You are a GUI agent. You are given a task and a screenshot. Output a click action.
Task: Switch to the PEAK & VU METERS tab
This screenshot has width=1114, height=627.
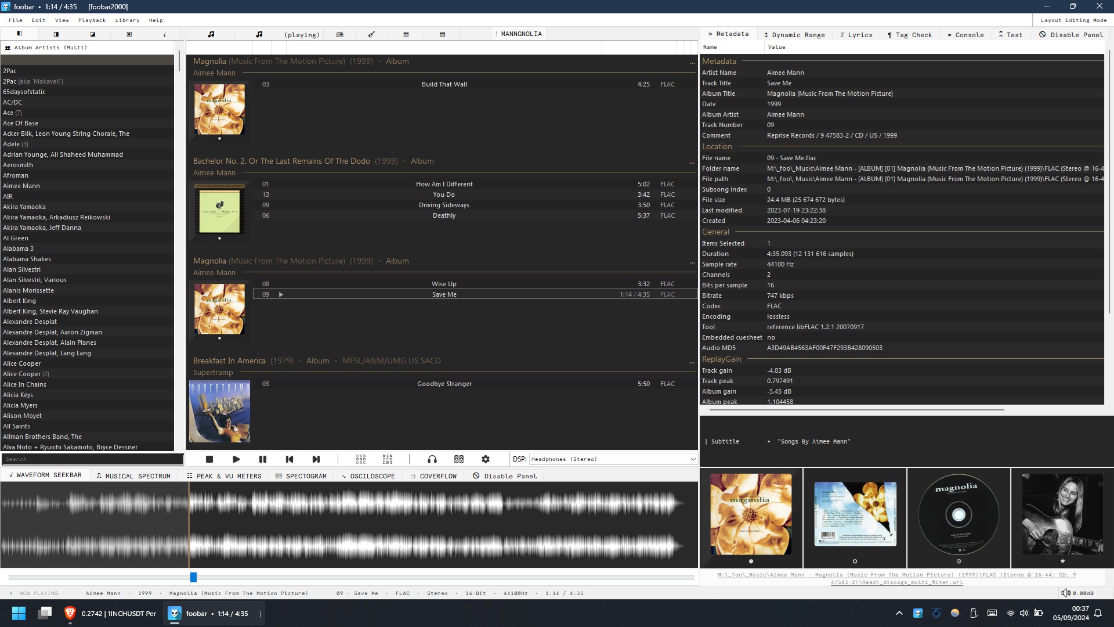(224, 476)
